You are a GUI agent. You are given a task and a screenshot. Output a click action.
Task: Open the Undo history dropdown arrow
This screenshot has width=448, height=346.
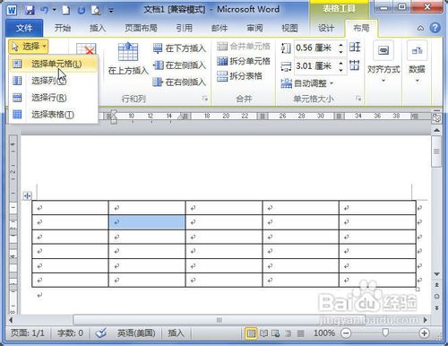coord(54,10)
